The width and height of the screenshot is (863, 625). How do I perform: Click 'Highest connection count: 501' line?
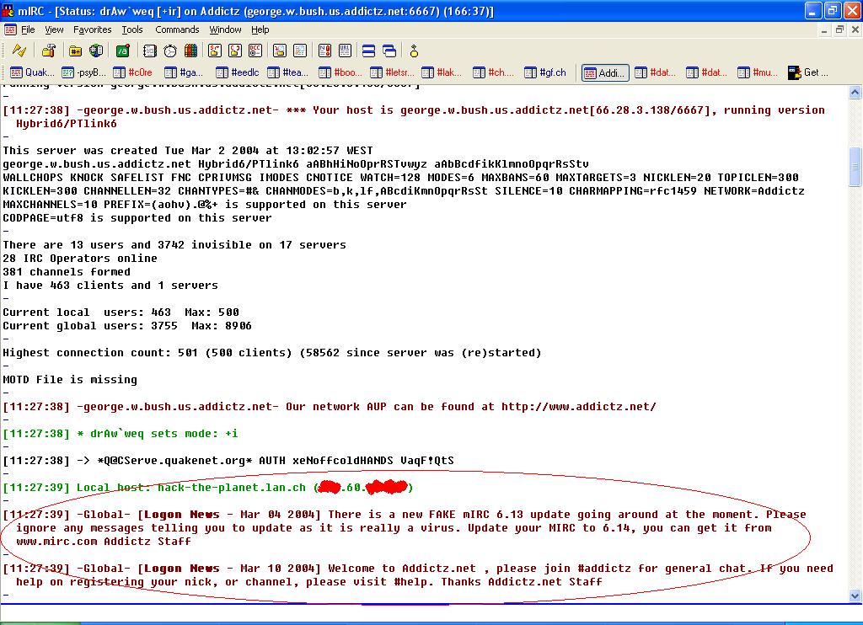[272, 353]
